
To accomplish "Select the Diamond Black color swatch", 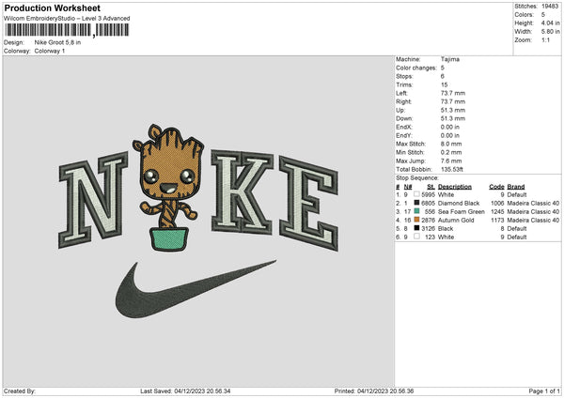I will coord(416,203).
